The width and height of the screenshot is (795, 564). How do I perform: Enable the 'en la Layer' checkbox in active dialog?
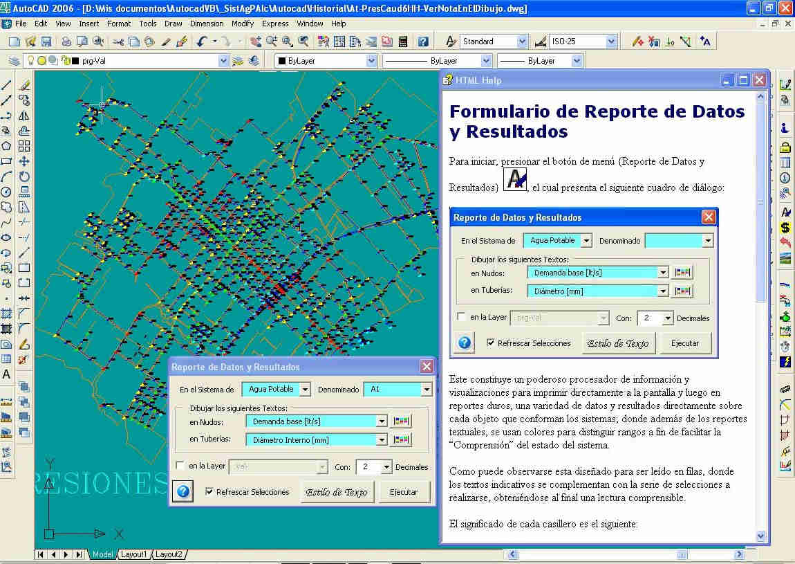pos(180,466)
